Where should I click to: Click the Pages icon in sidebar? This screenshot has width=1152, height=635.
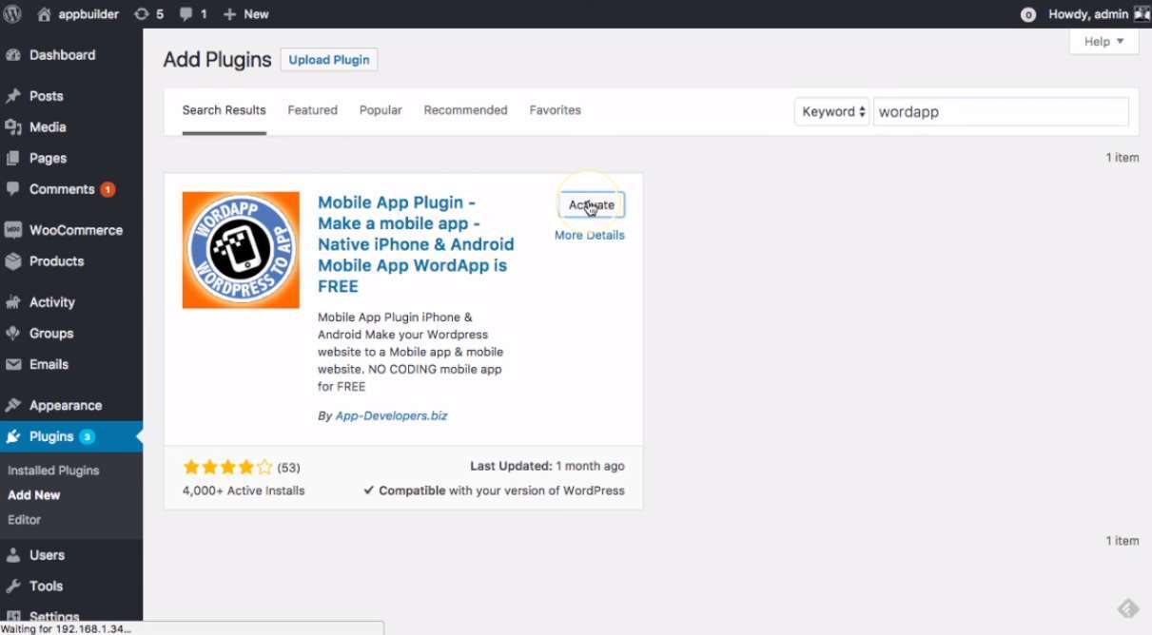click(x=13, y=159)
